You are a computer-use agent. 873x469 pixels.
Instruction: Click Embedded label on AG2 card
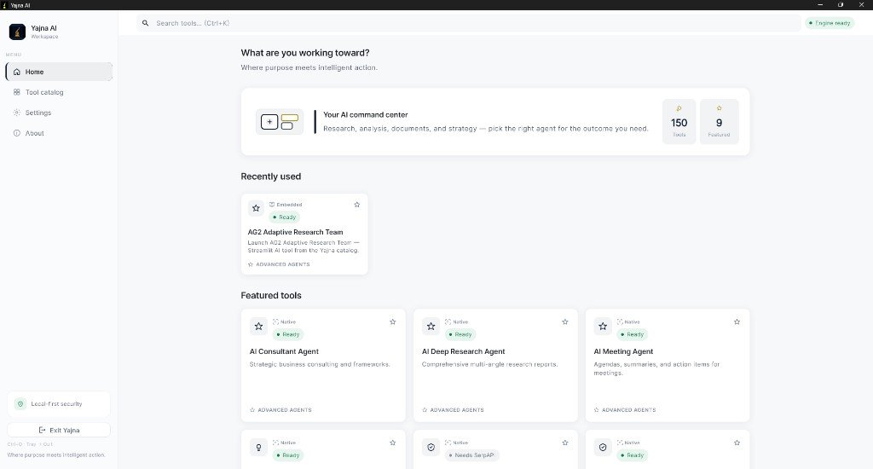point(286,205)
